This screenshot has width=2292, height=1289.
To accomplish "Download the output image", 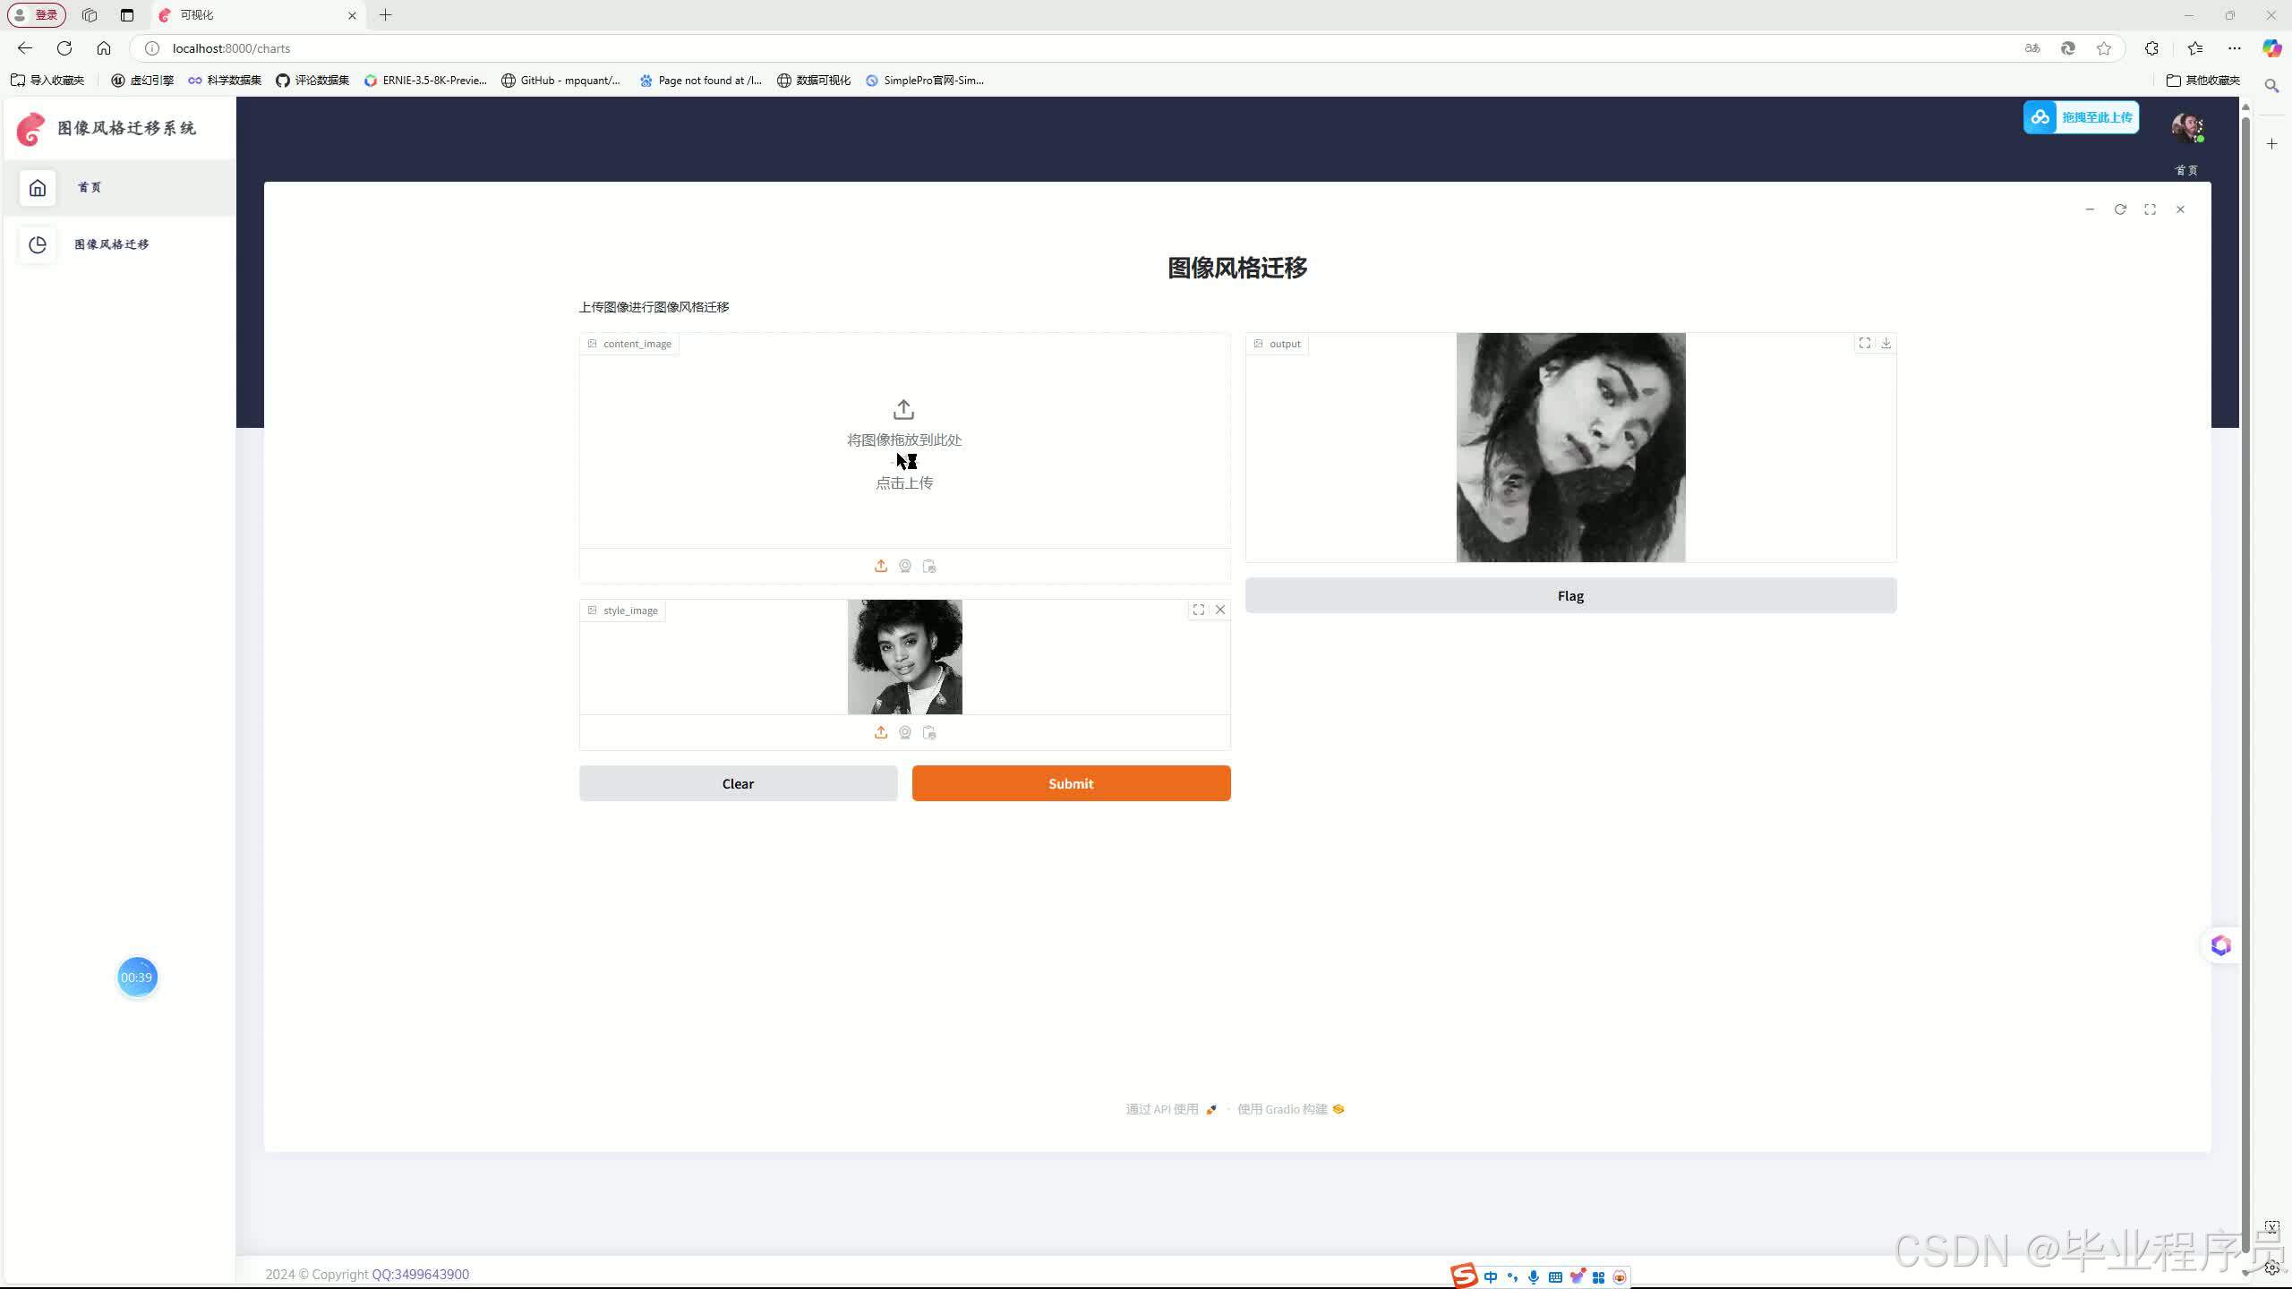I will click(1886, 343).
